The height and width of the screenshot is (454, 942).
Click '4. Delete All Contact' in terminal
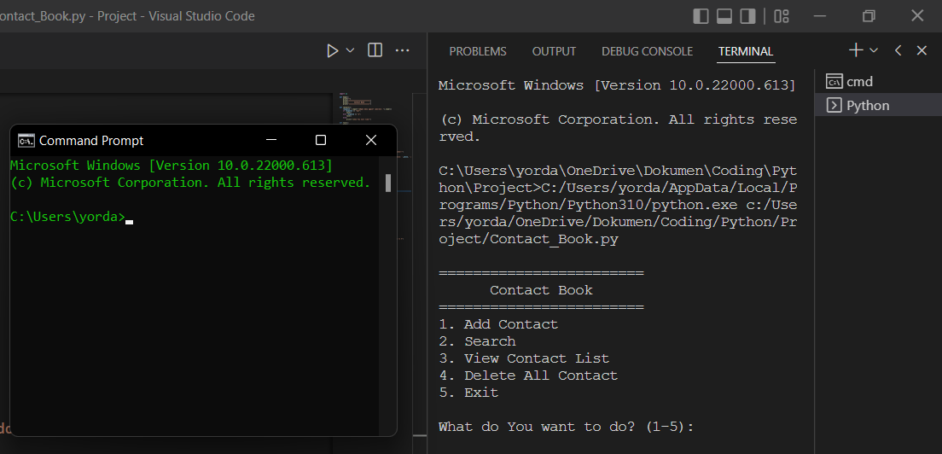[528, 375]
